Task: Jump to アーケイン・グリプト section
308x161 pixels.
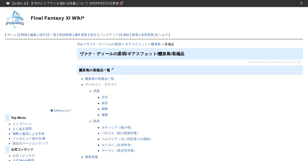Action: point(101,85)
